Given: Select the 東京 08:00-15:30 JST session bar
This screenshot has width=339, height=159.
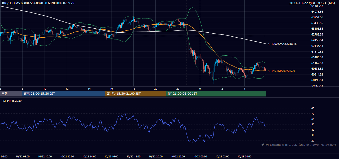Looking at the screenshot, I should tap(64, 94).
